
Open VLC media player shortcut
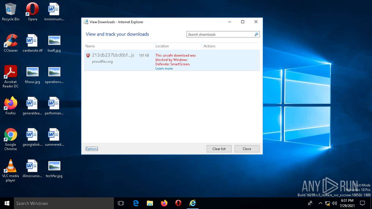pos(10,171)
